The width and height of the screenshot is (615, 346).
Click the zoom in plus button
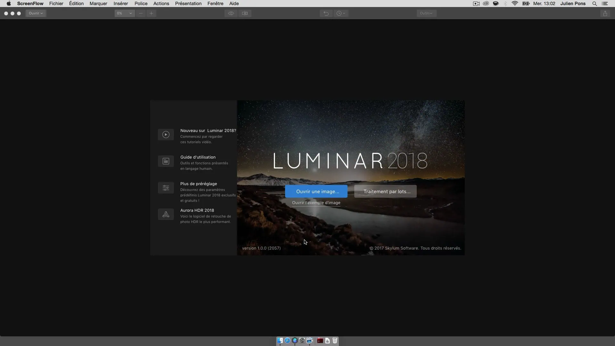click(x=152, y=13)
